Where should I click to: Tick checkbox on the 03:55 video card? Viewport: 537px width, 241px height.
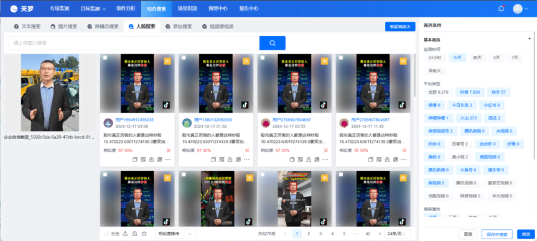263,58
